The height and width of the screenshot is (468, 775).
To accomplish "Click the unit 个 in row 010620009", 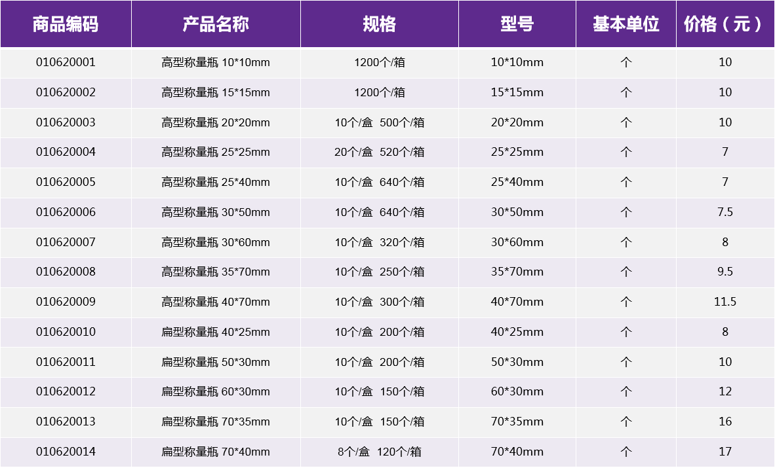I will point(626,302).
